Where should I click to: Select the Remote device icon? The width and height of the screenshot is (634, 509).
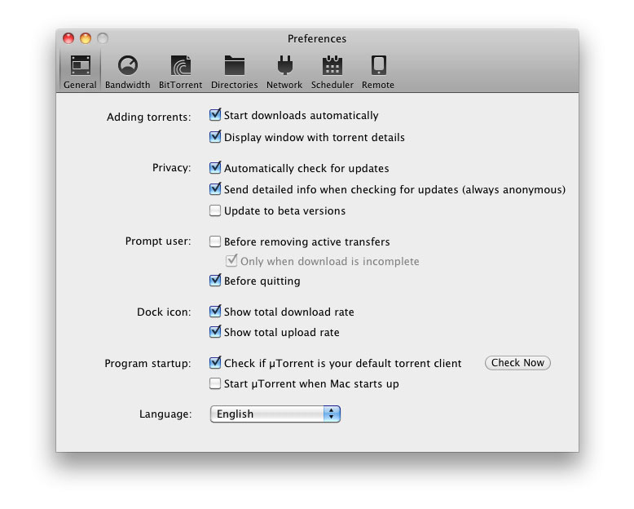pyautogui.click(x=378, y=66)
